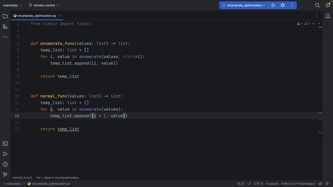333x187 pixels.
Task: Toggle read-only lock icon in status bar
Action: pyautogui.click(x=321, y=183)
